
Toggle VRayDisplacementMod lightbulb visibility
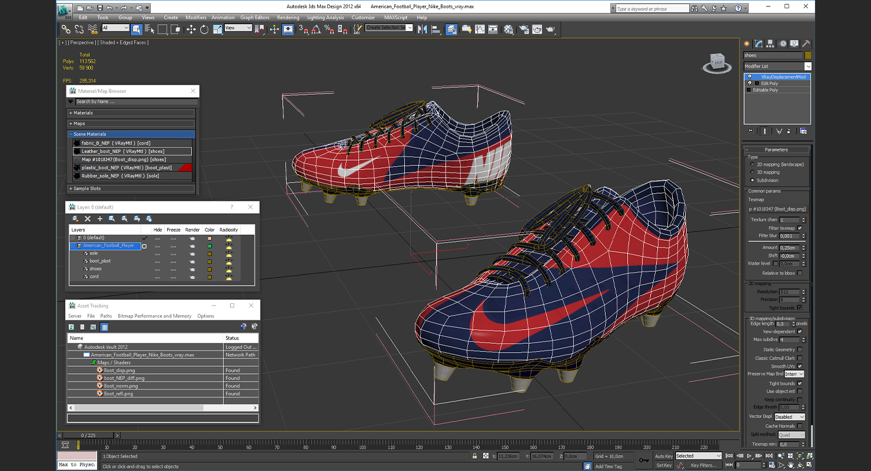pyautogui.click(x=749, y=77)
